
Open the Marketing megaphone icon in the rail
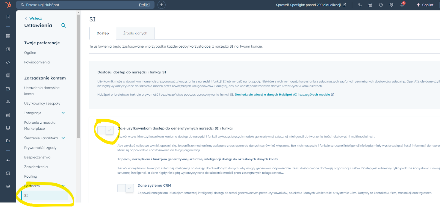[8, 62]
